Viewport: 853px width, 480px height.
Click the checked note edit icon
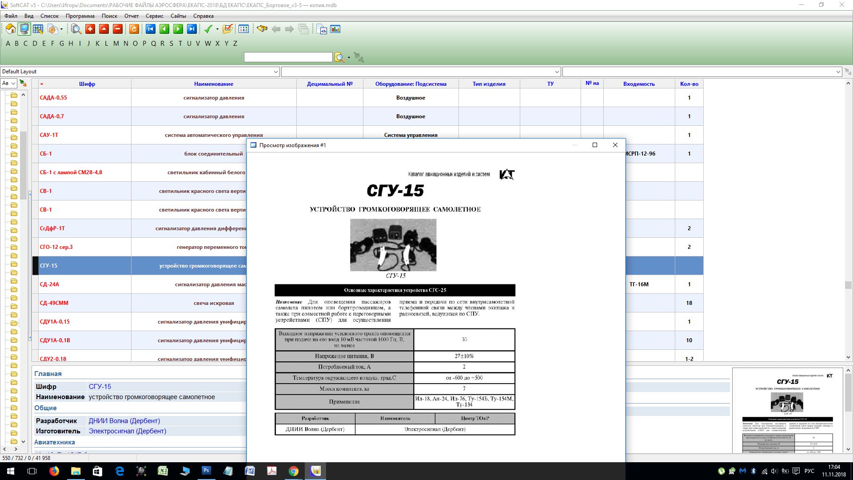coord(227,29)
